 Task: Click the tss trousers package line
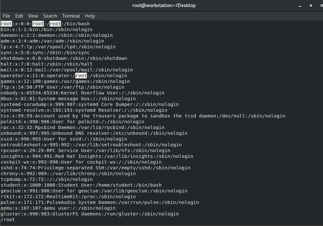click(143, 116)
